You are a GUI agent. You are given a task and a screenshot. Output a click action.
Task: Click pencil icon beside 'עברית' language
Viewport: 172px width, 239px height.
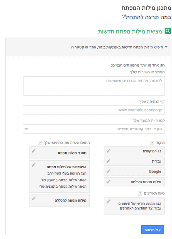click(108, 161)
